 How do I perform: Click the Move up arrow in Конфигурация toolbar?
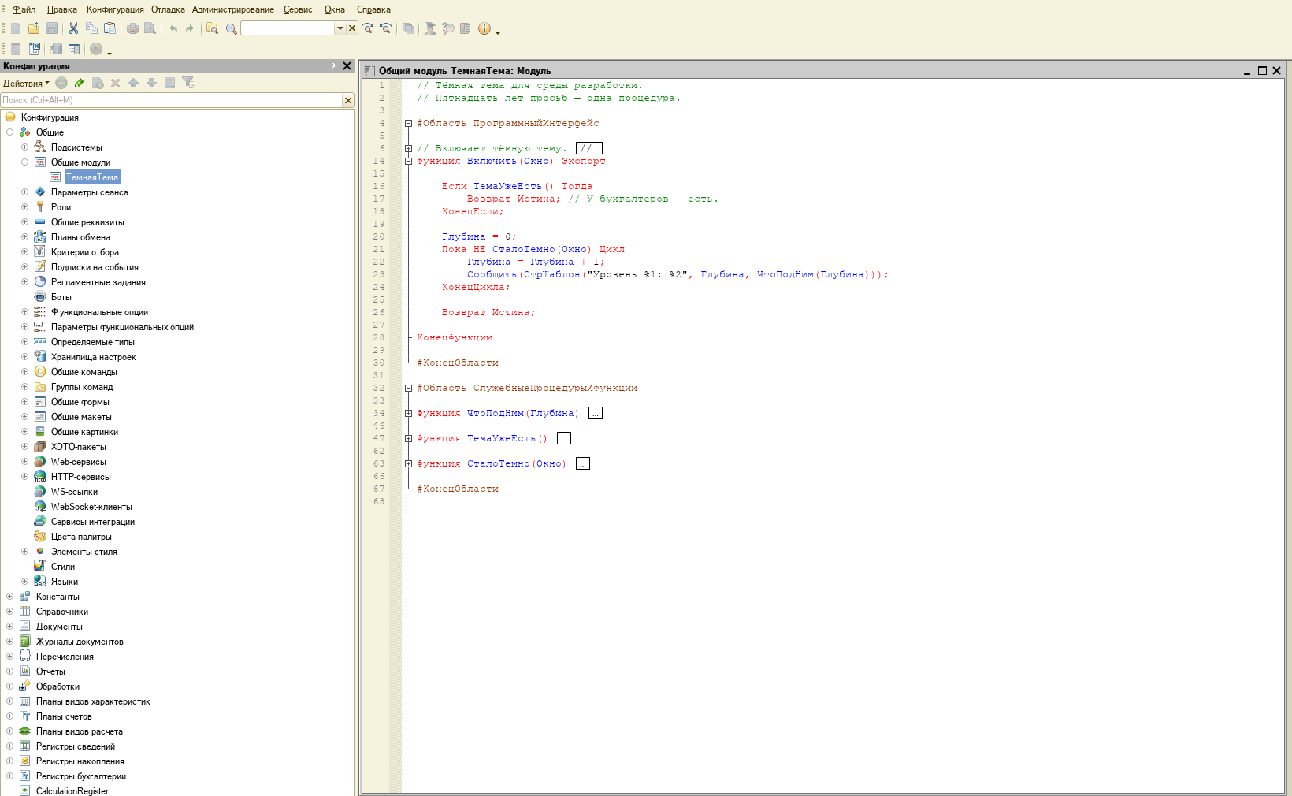click(133, 83)
